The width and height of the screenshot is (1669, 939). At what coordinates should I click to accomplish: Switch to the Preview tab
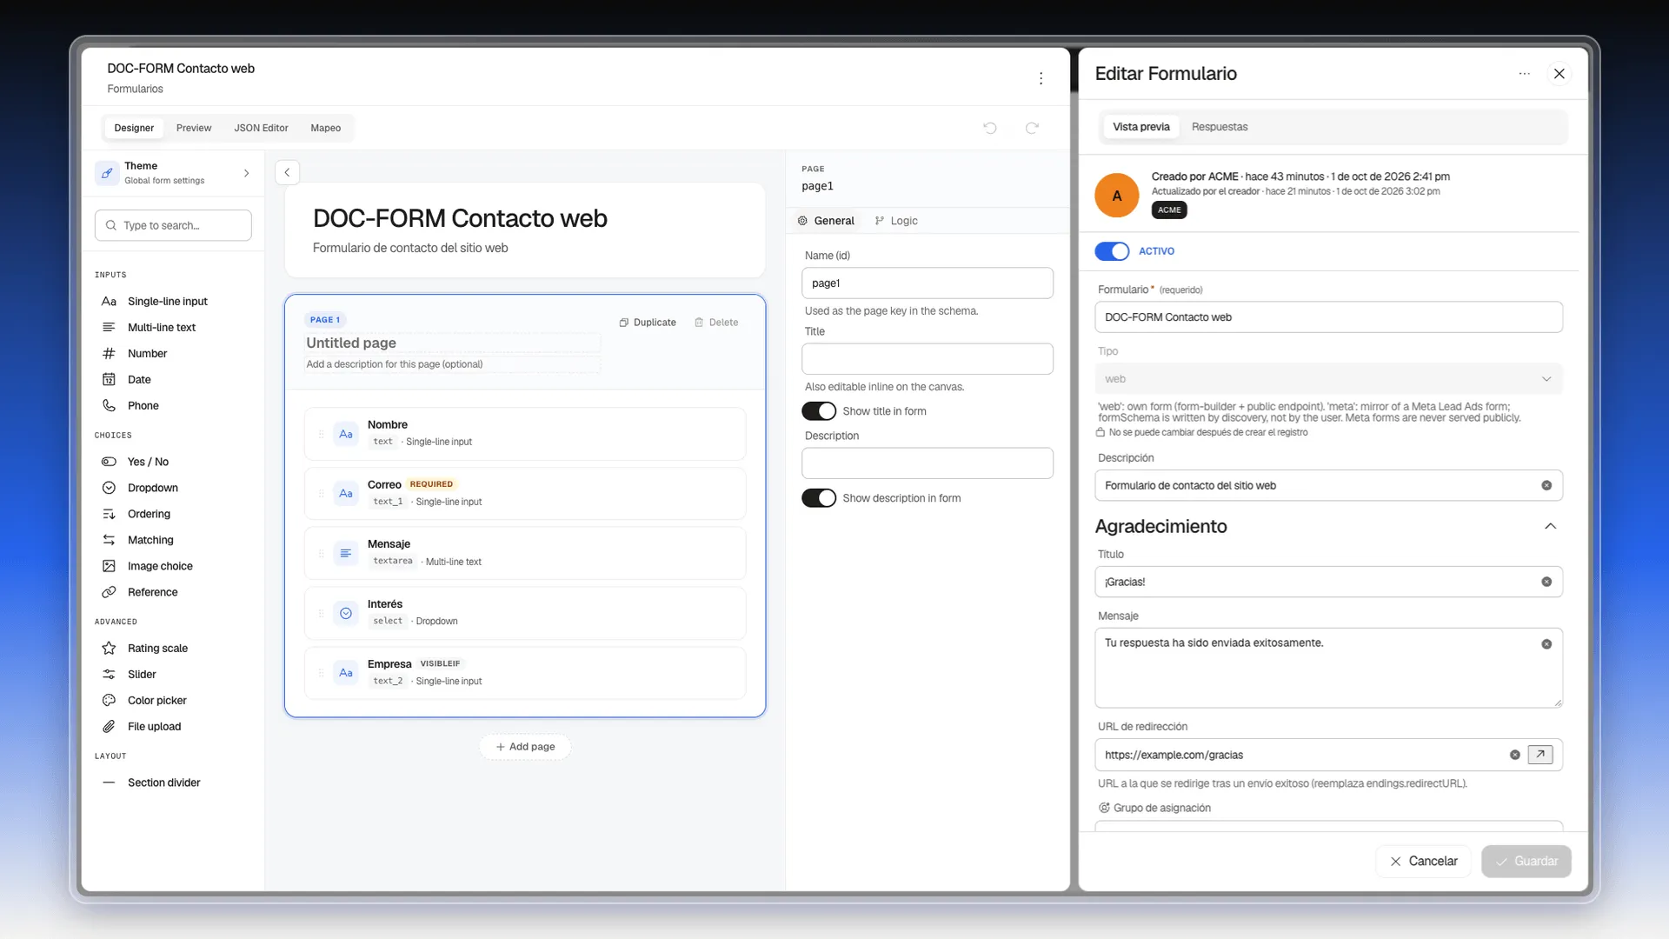194,128
